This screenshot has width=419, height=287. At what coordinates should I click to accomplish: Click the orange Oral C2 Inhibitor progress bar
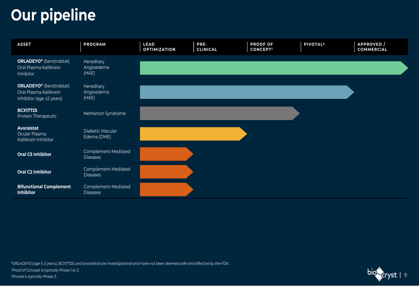(x=166, y=172)
